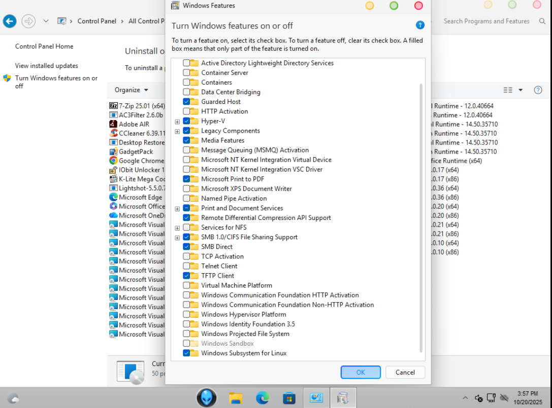Click the AC3Filter program icon

(113, 115)
